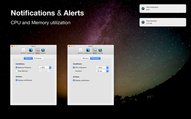Click the disabled Free Memory threshold selector

45,71
